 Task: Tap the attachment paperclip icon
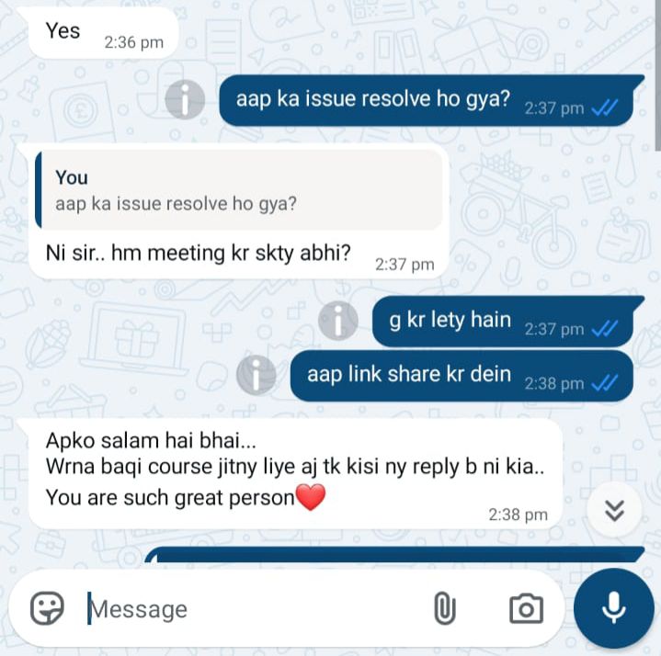coord(445,608)
